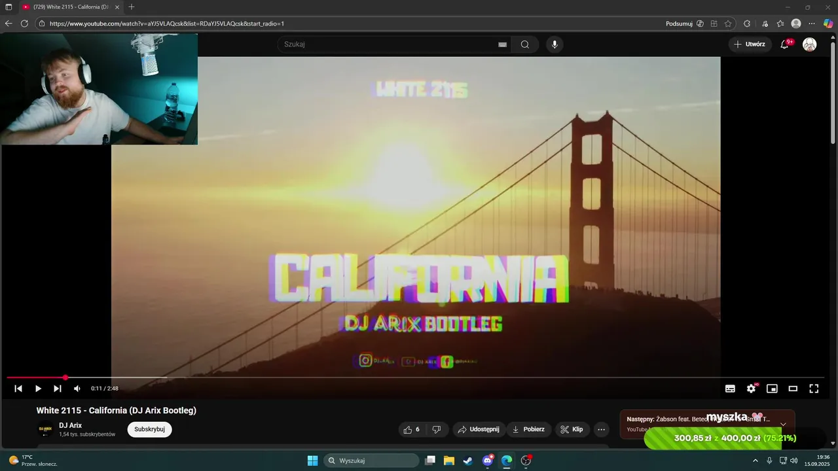
Task: Enter fullscreen mode
Action: (814, 389)
